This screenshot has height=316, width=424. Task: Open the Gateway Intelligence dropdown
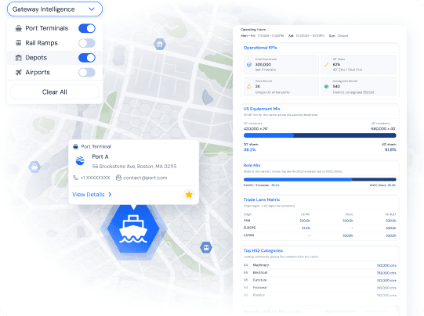coord(55,9)
